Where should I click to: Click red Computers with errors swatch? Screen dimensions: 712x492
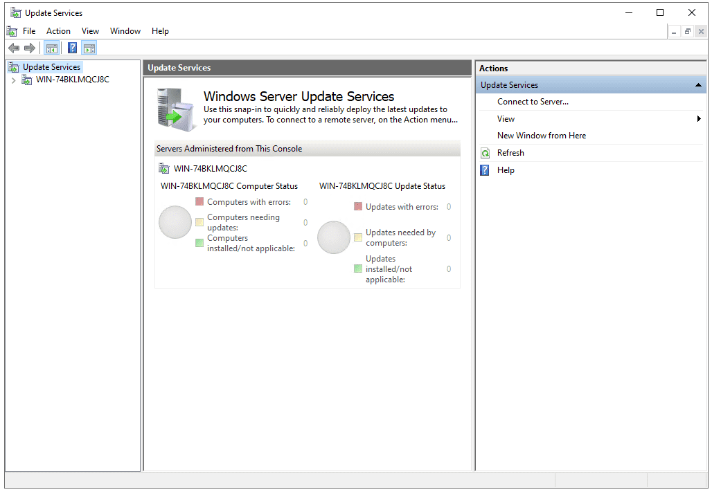point(199,201)
